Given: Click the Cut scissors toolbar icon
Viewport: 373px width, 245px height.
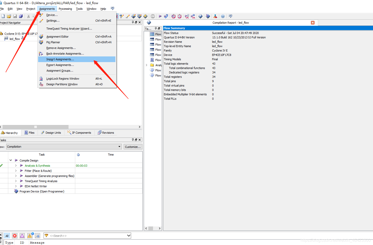Looking at the screenshot, I should point(29,16).
